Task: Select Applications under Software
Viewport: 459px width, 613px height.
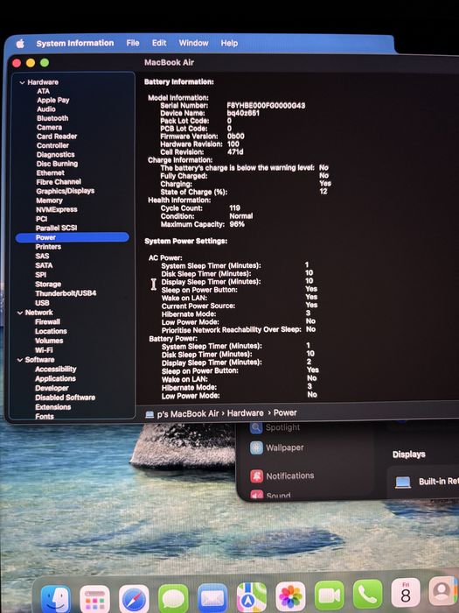Action: pos(55,378)
